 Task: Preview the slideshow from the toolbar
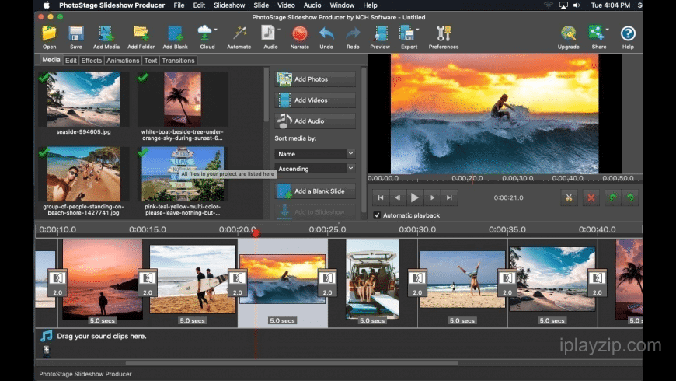tap(380, 37)
